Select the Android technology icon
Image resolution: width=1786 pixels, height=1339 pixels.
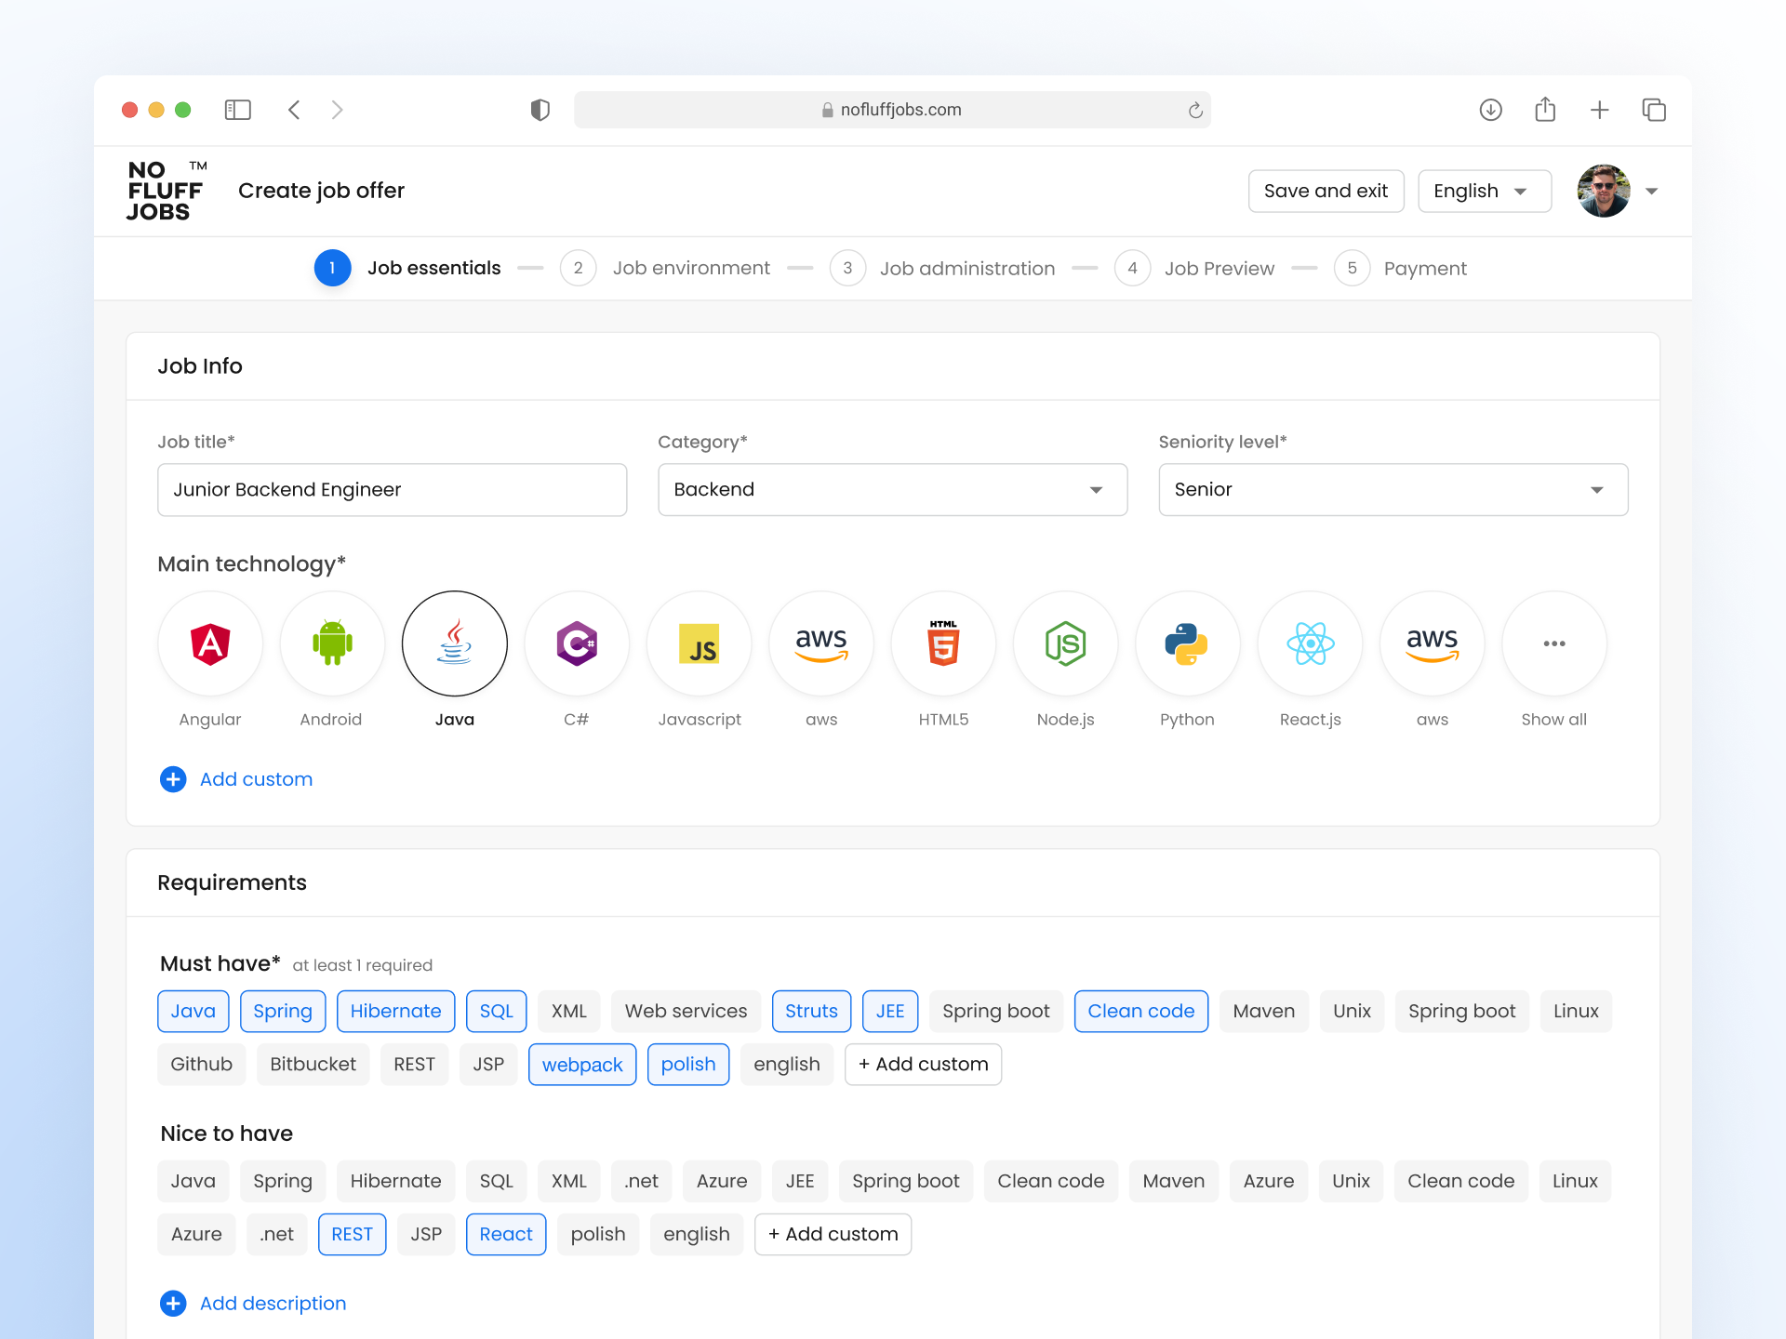pyautogui.click(x=332, y=643)
